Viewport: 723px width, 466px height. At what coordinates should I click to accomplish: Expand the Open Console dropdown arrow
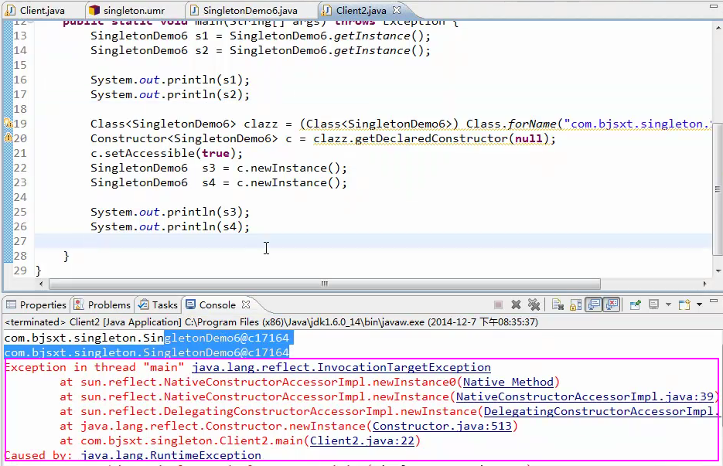click(699, 305)
